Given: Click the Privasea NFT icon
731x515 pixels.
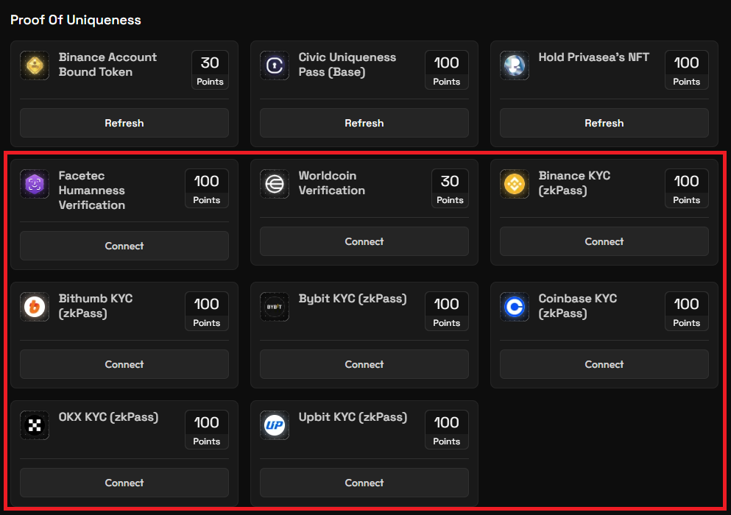Looking at the screenshot, I should pyautogui.click(x=515, y=65).
